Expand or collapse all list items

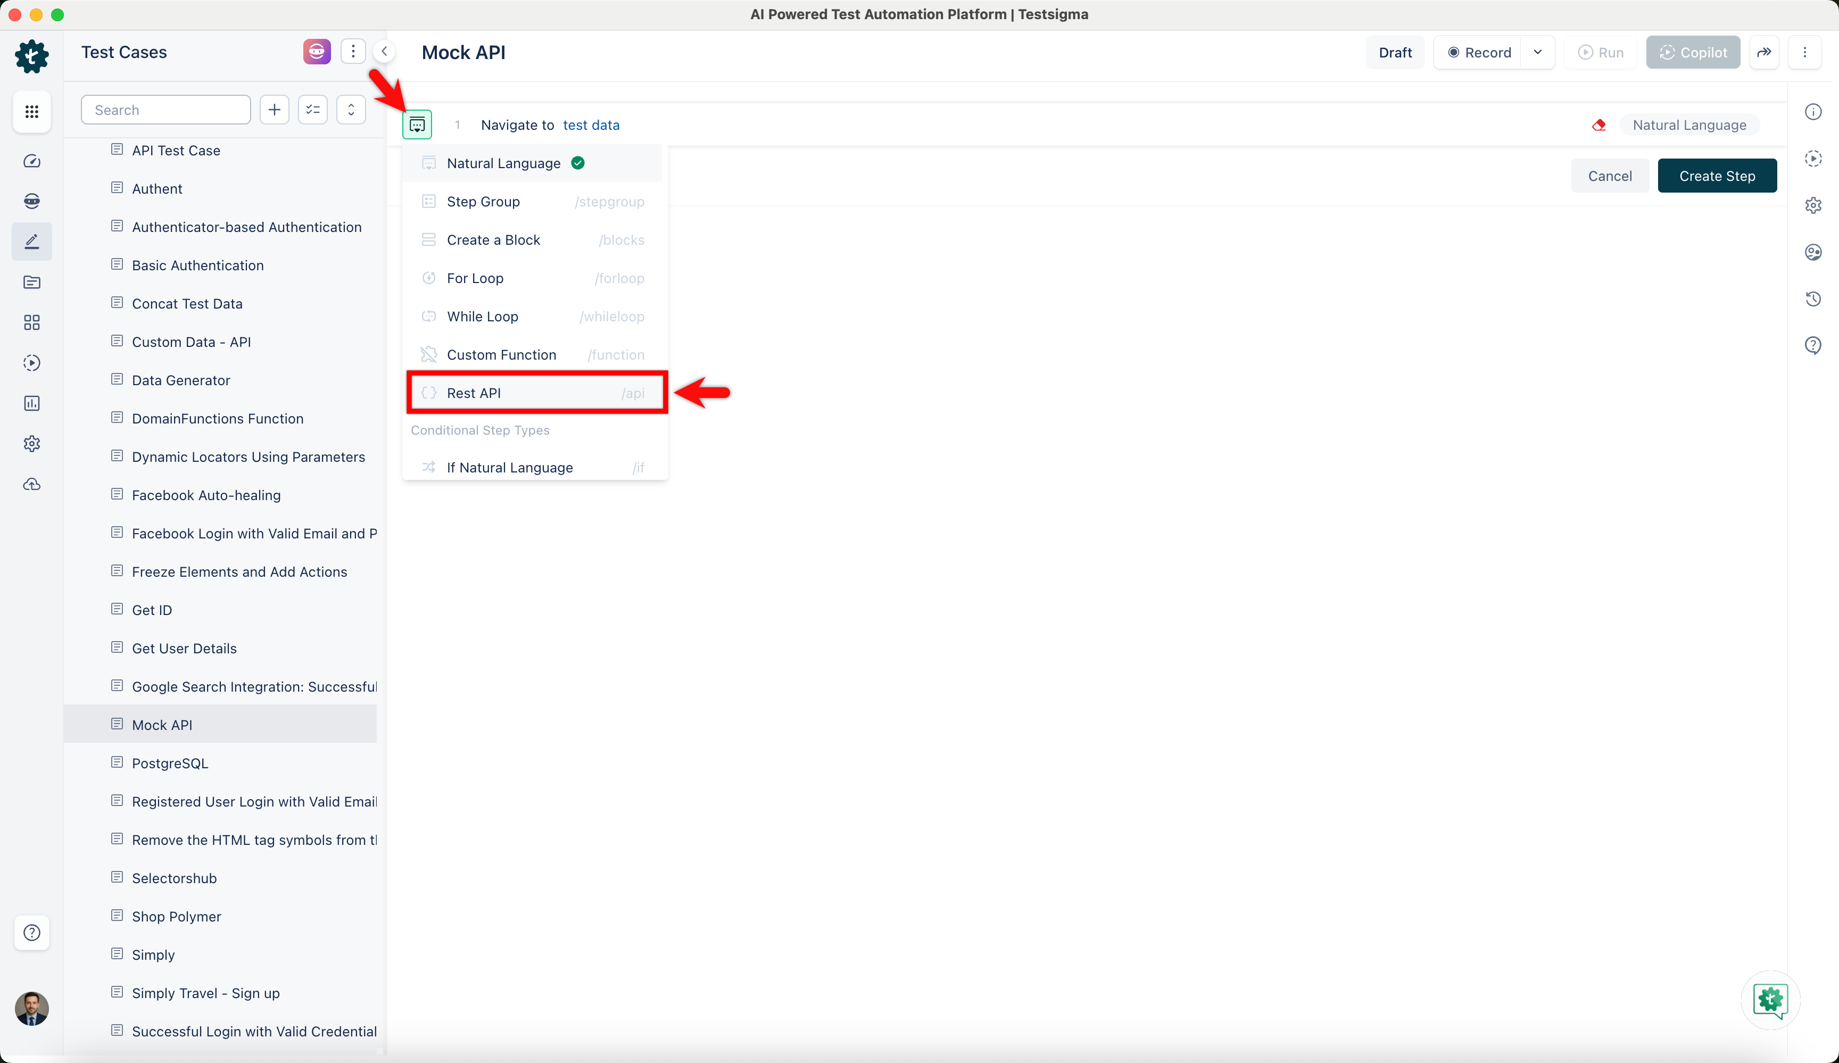click(351, 110)
